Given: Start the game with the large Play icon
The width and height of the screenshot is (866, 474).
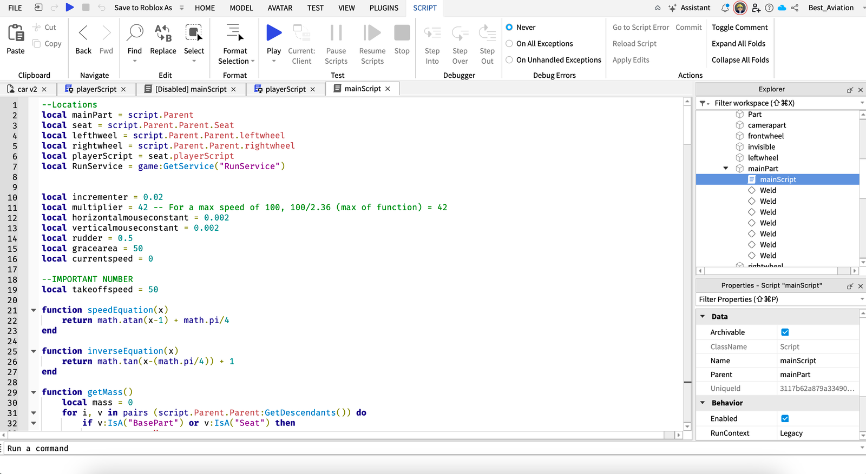Looking at the screenshot, I should click(x=274, y=33).
